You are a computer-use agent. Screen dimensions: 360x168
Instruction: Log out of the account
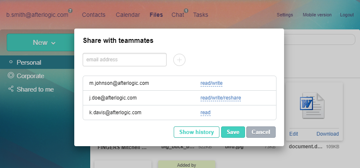(x=347, y=15)
